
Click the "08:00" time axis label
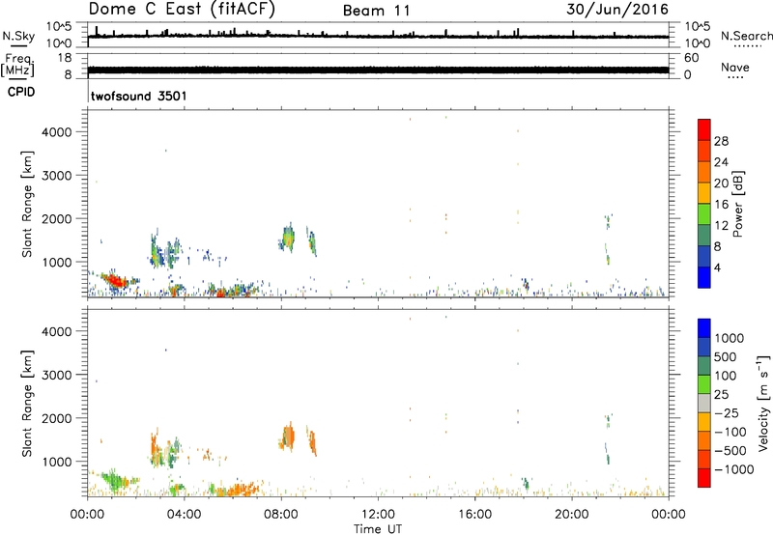(x=281, y=515)
